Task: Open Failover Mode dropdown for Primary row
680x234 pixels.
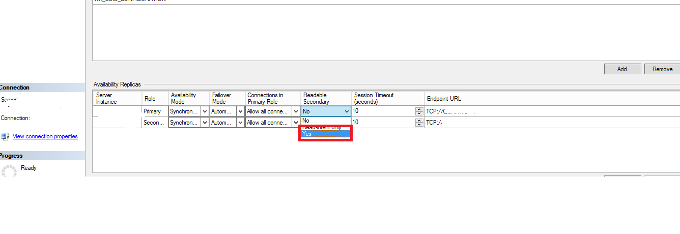Action: 240,111
